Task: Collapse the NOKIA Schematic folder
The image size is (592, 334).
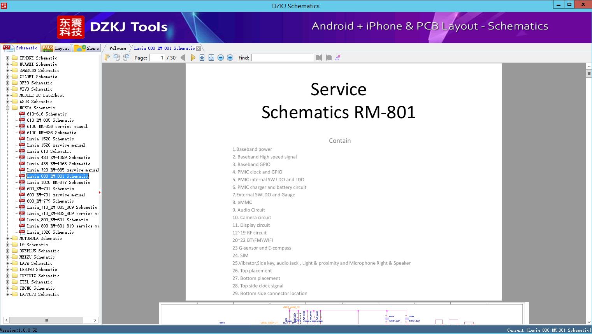Action: pos(7,108)
